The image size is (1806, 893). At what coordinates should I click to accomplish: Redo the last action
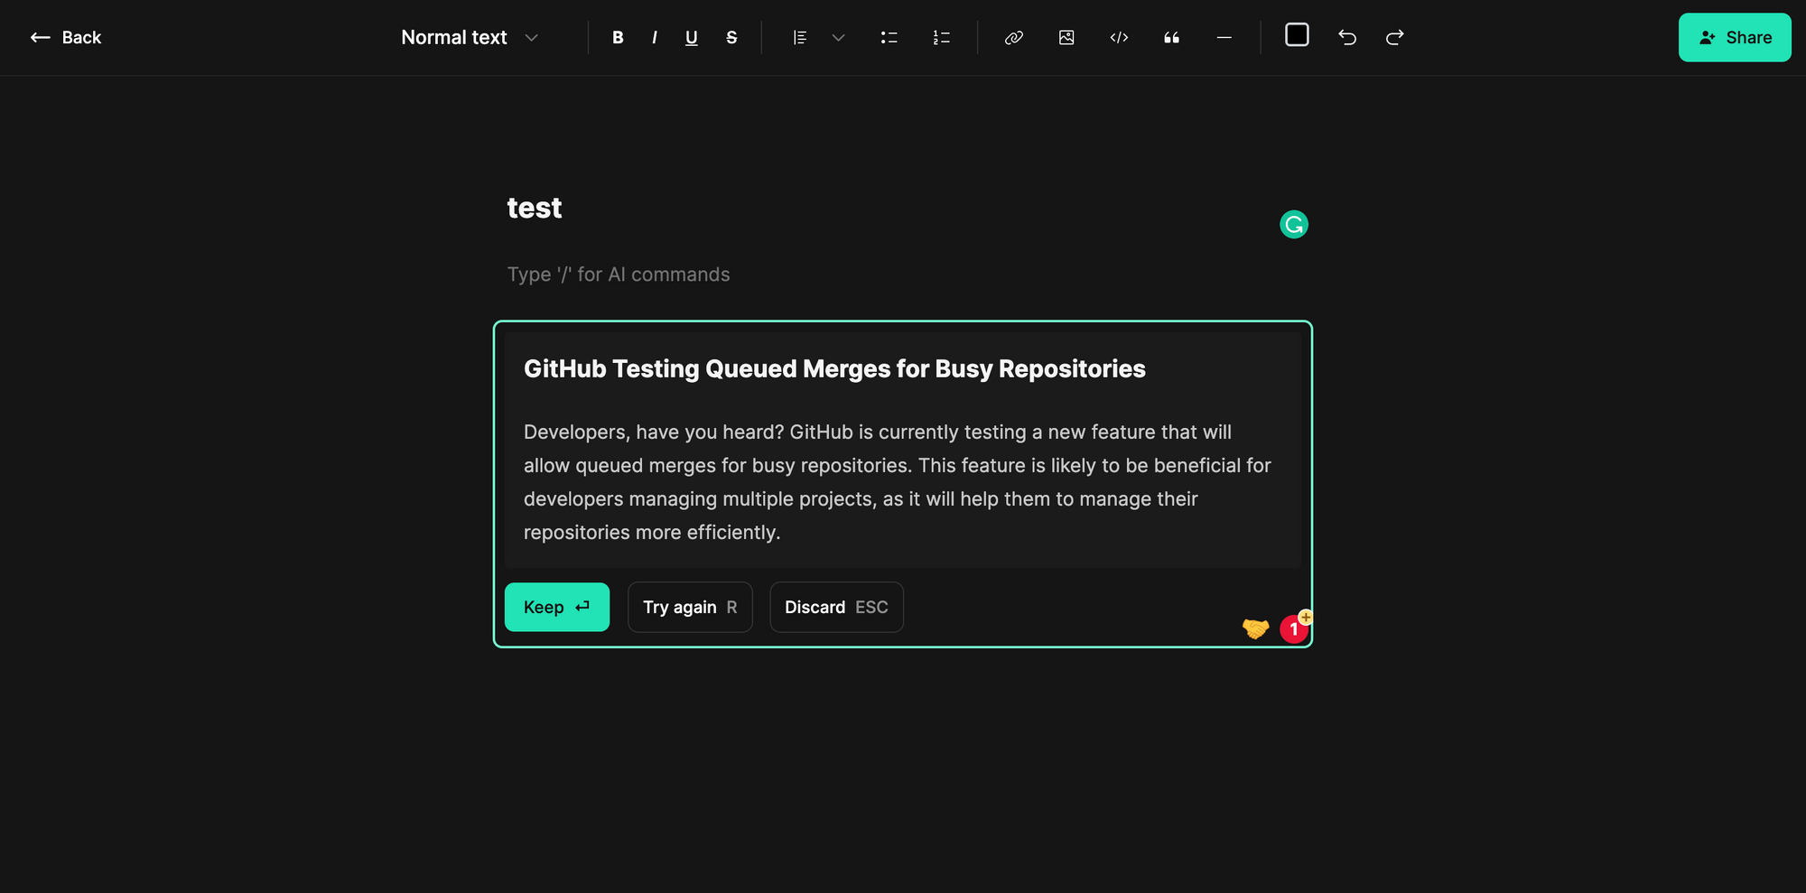[x=1394, y=37]
